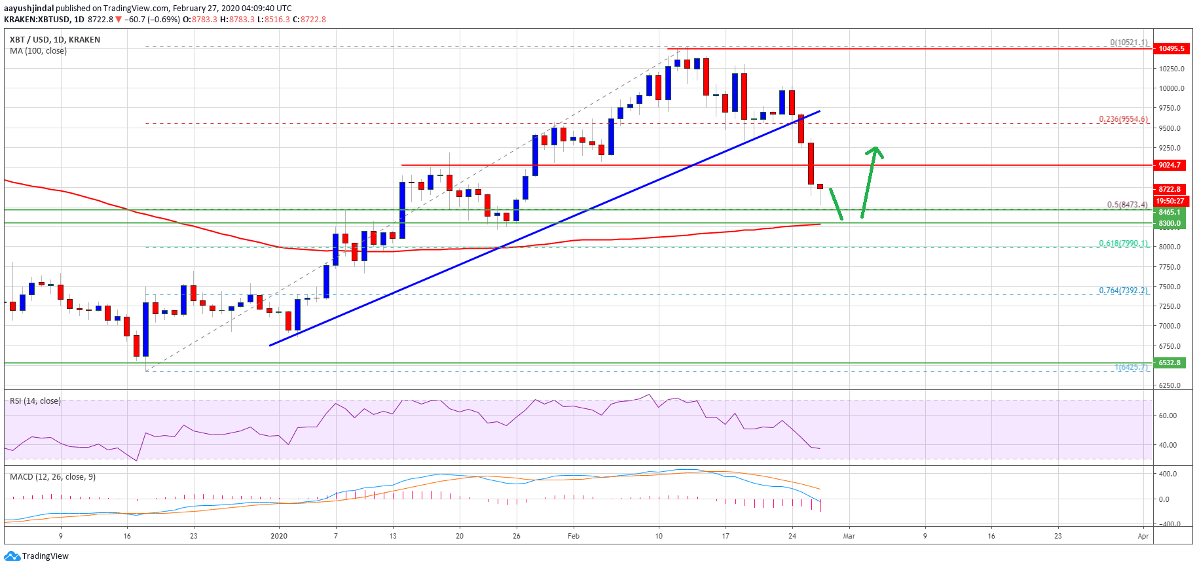Click the 8300.0 green price tag

(1169, 223)
